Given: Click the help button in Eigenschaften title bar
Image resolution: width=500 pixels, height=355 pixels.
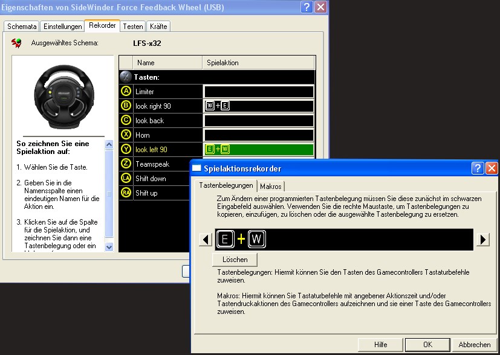Looking at the screenshot, I should pos(307,7).
